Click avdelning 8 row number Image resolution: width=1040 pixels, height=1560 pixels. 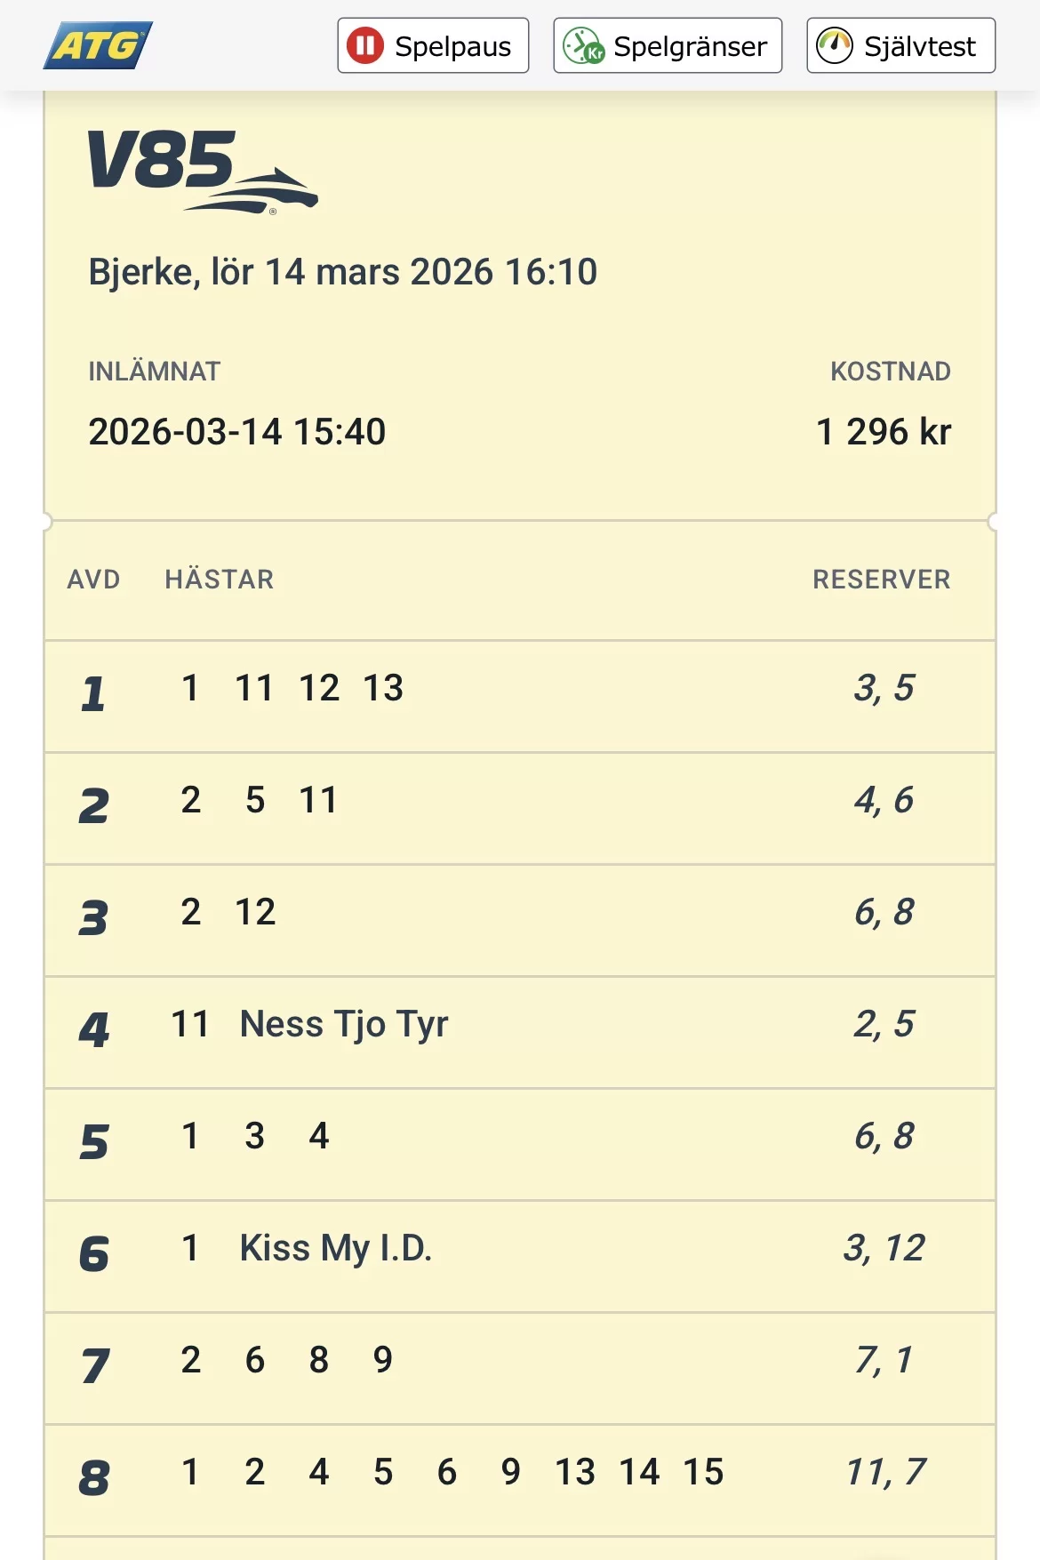(94, 1478)
